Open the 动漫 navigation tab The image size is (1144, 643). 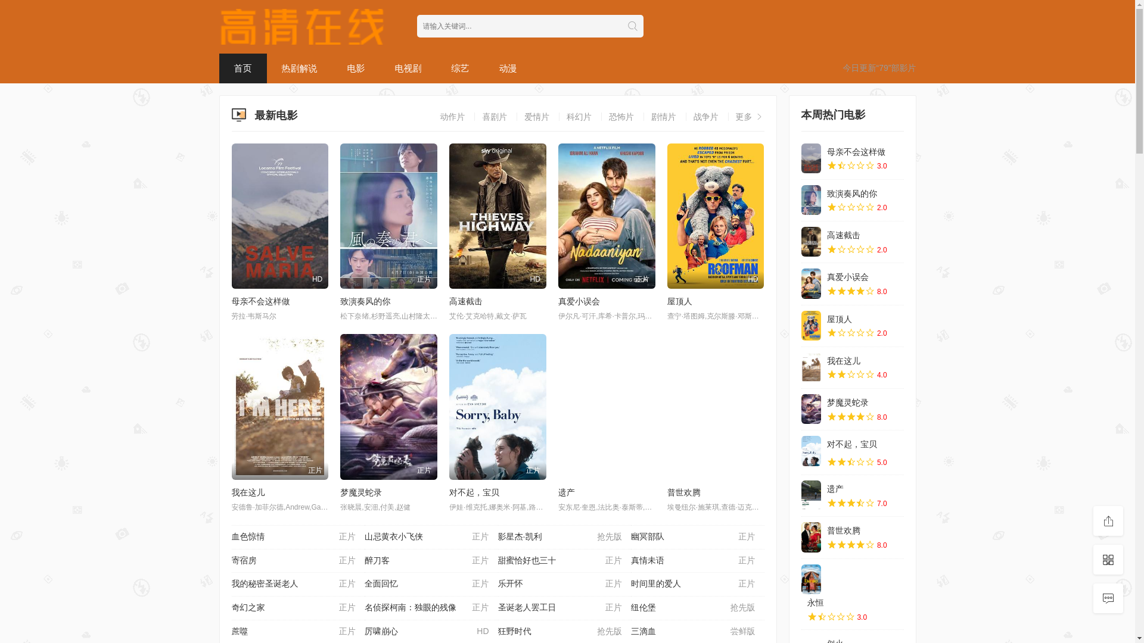click(508, 68)
